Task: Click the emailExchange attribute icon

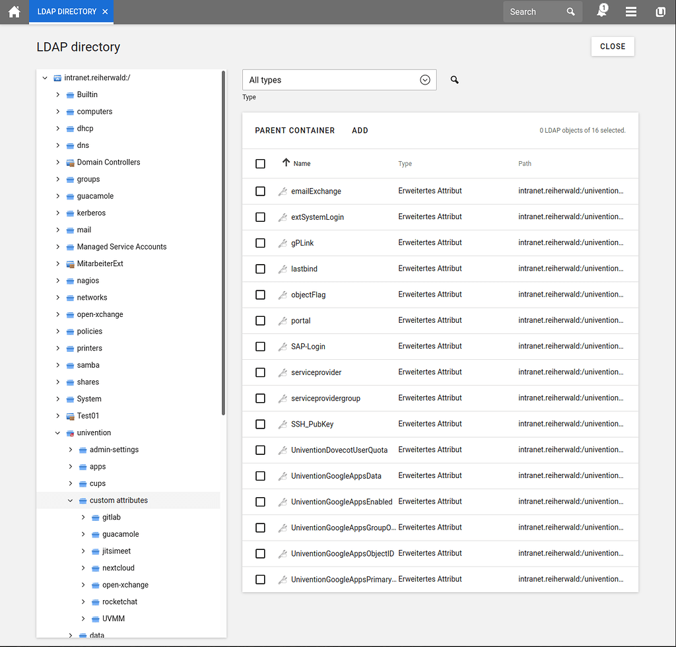Action: (x=283, y=191)
